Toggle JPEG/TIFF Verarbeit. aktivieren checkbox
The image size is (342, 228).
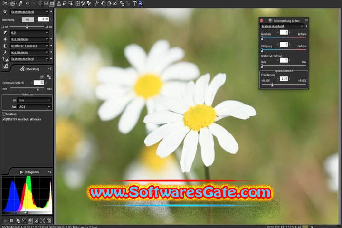point(4,119)
